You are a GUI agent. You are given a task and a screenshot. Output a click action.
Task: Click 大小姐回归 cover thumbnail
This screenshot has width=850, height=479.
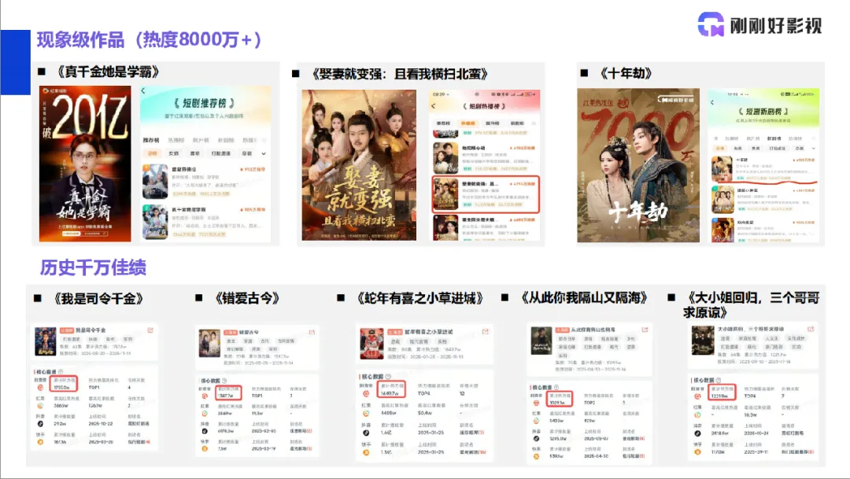[703, 341]
